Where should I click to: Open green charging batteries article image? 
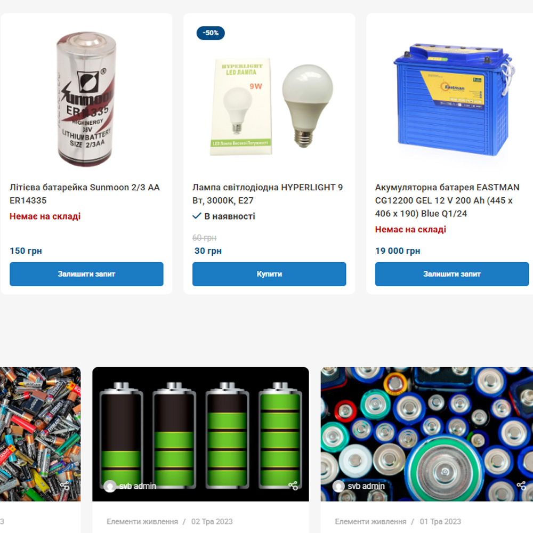click(x=200, y=434)
